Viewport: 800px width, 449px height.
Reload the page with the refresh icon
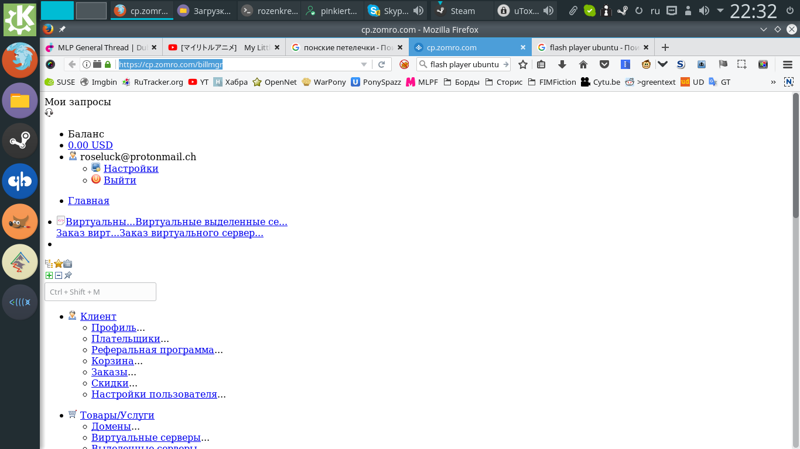point(382,64)
